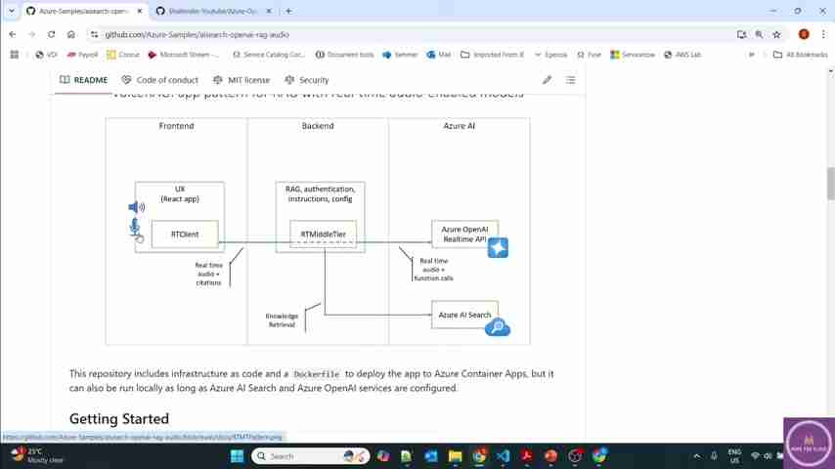The height and width of the screenshot is (469, 835).
Task: Open the Imported From IE bookmarks folder
Action: pyautogui.click(x=492, y=55)
